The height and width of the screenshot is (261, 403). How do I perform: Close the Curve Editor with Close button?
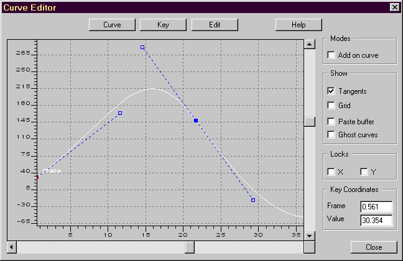(x=374, y=247)
